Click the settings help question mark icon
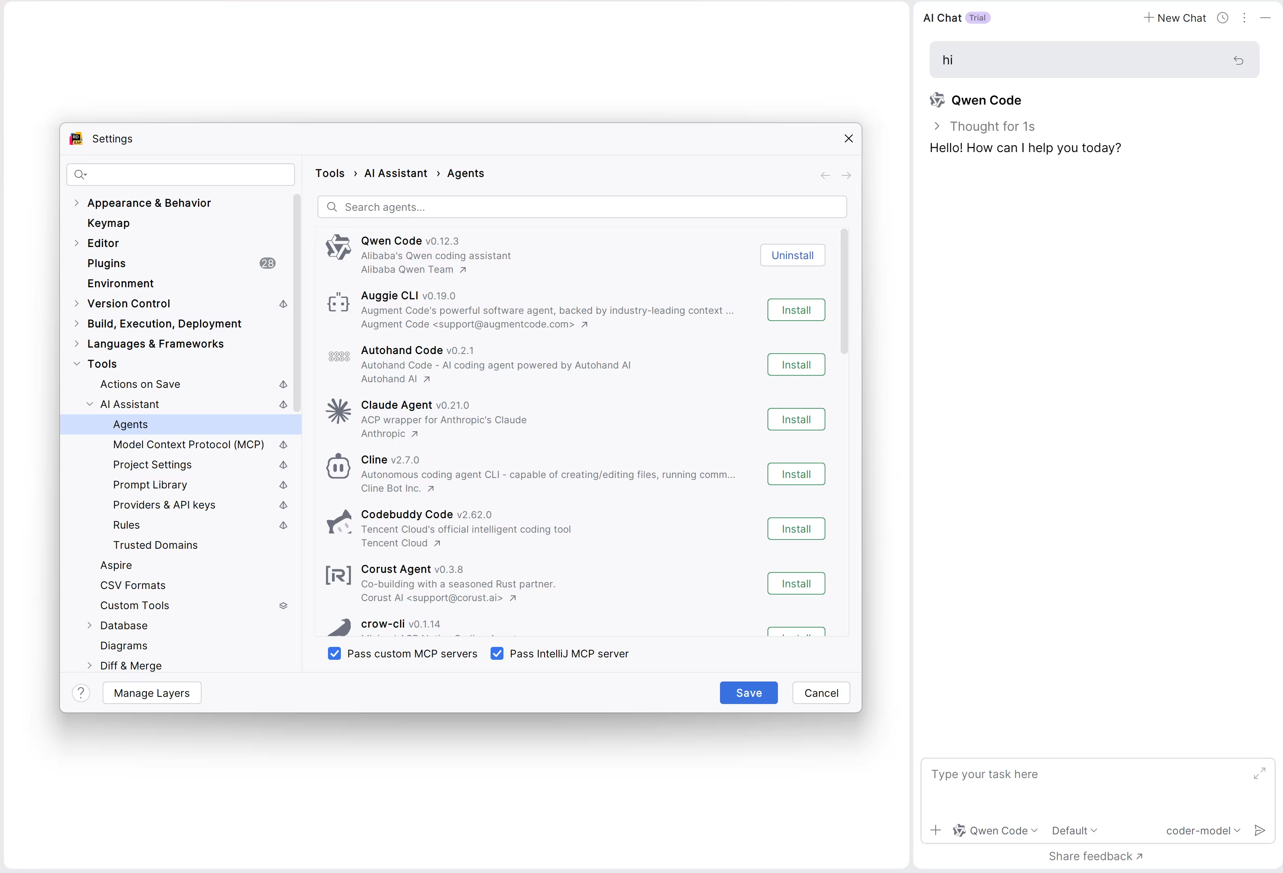 pos(81,692)
